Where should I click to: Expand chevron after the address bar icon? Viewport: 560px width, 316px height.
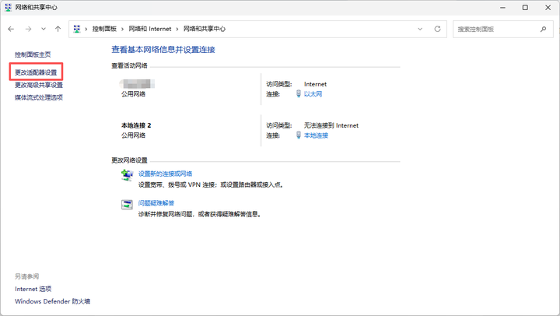point(86,29)
